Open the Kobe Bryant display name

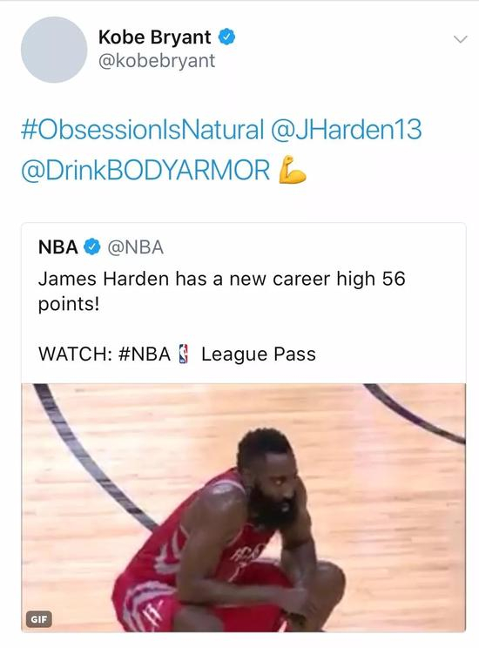click(154, 37)
